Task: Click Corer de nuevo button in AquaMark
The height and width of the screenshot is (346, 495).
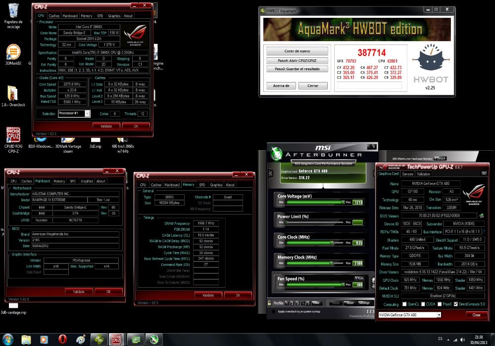Action: click(x=297, y=51)
